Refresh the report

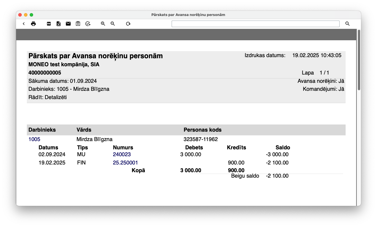click(128, 24)
